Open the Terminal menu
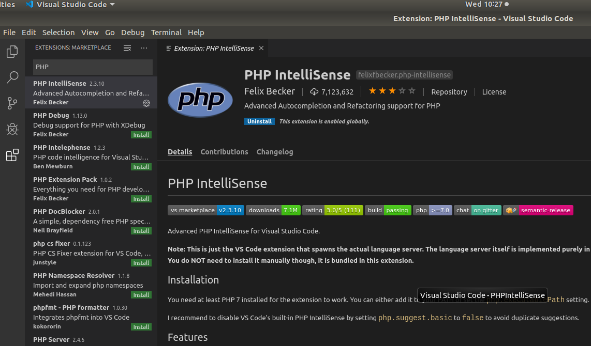 pyautogui.click(x=166, y=33)
